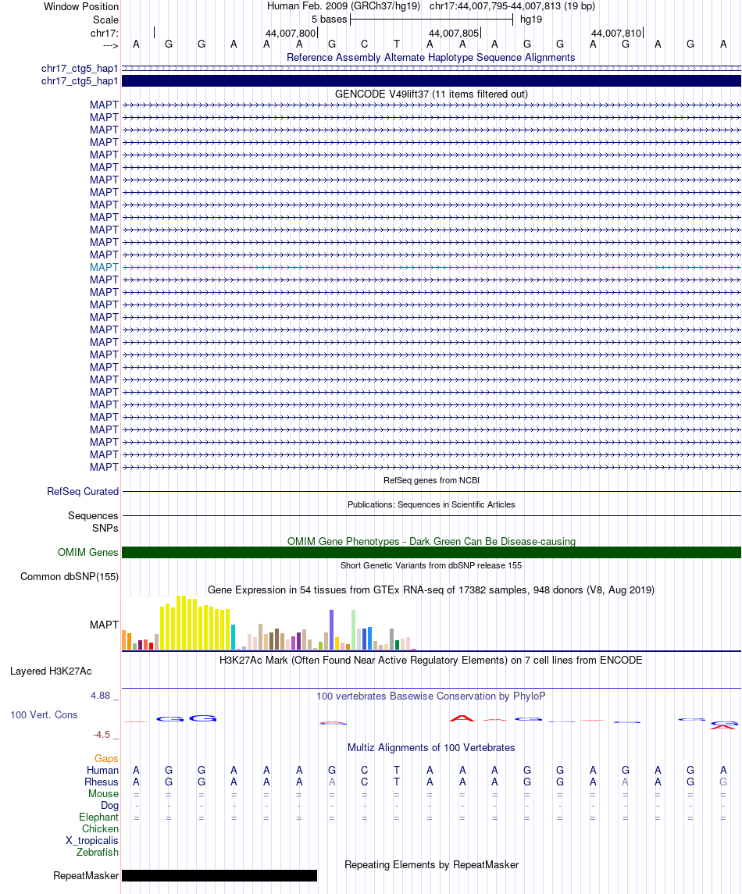Click the T base in the top sequence row

(x=397, y=44)
